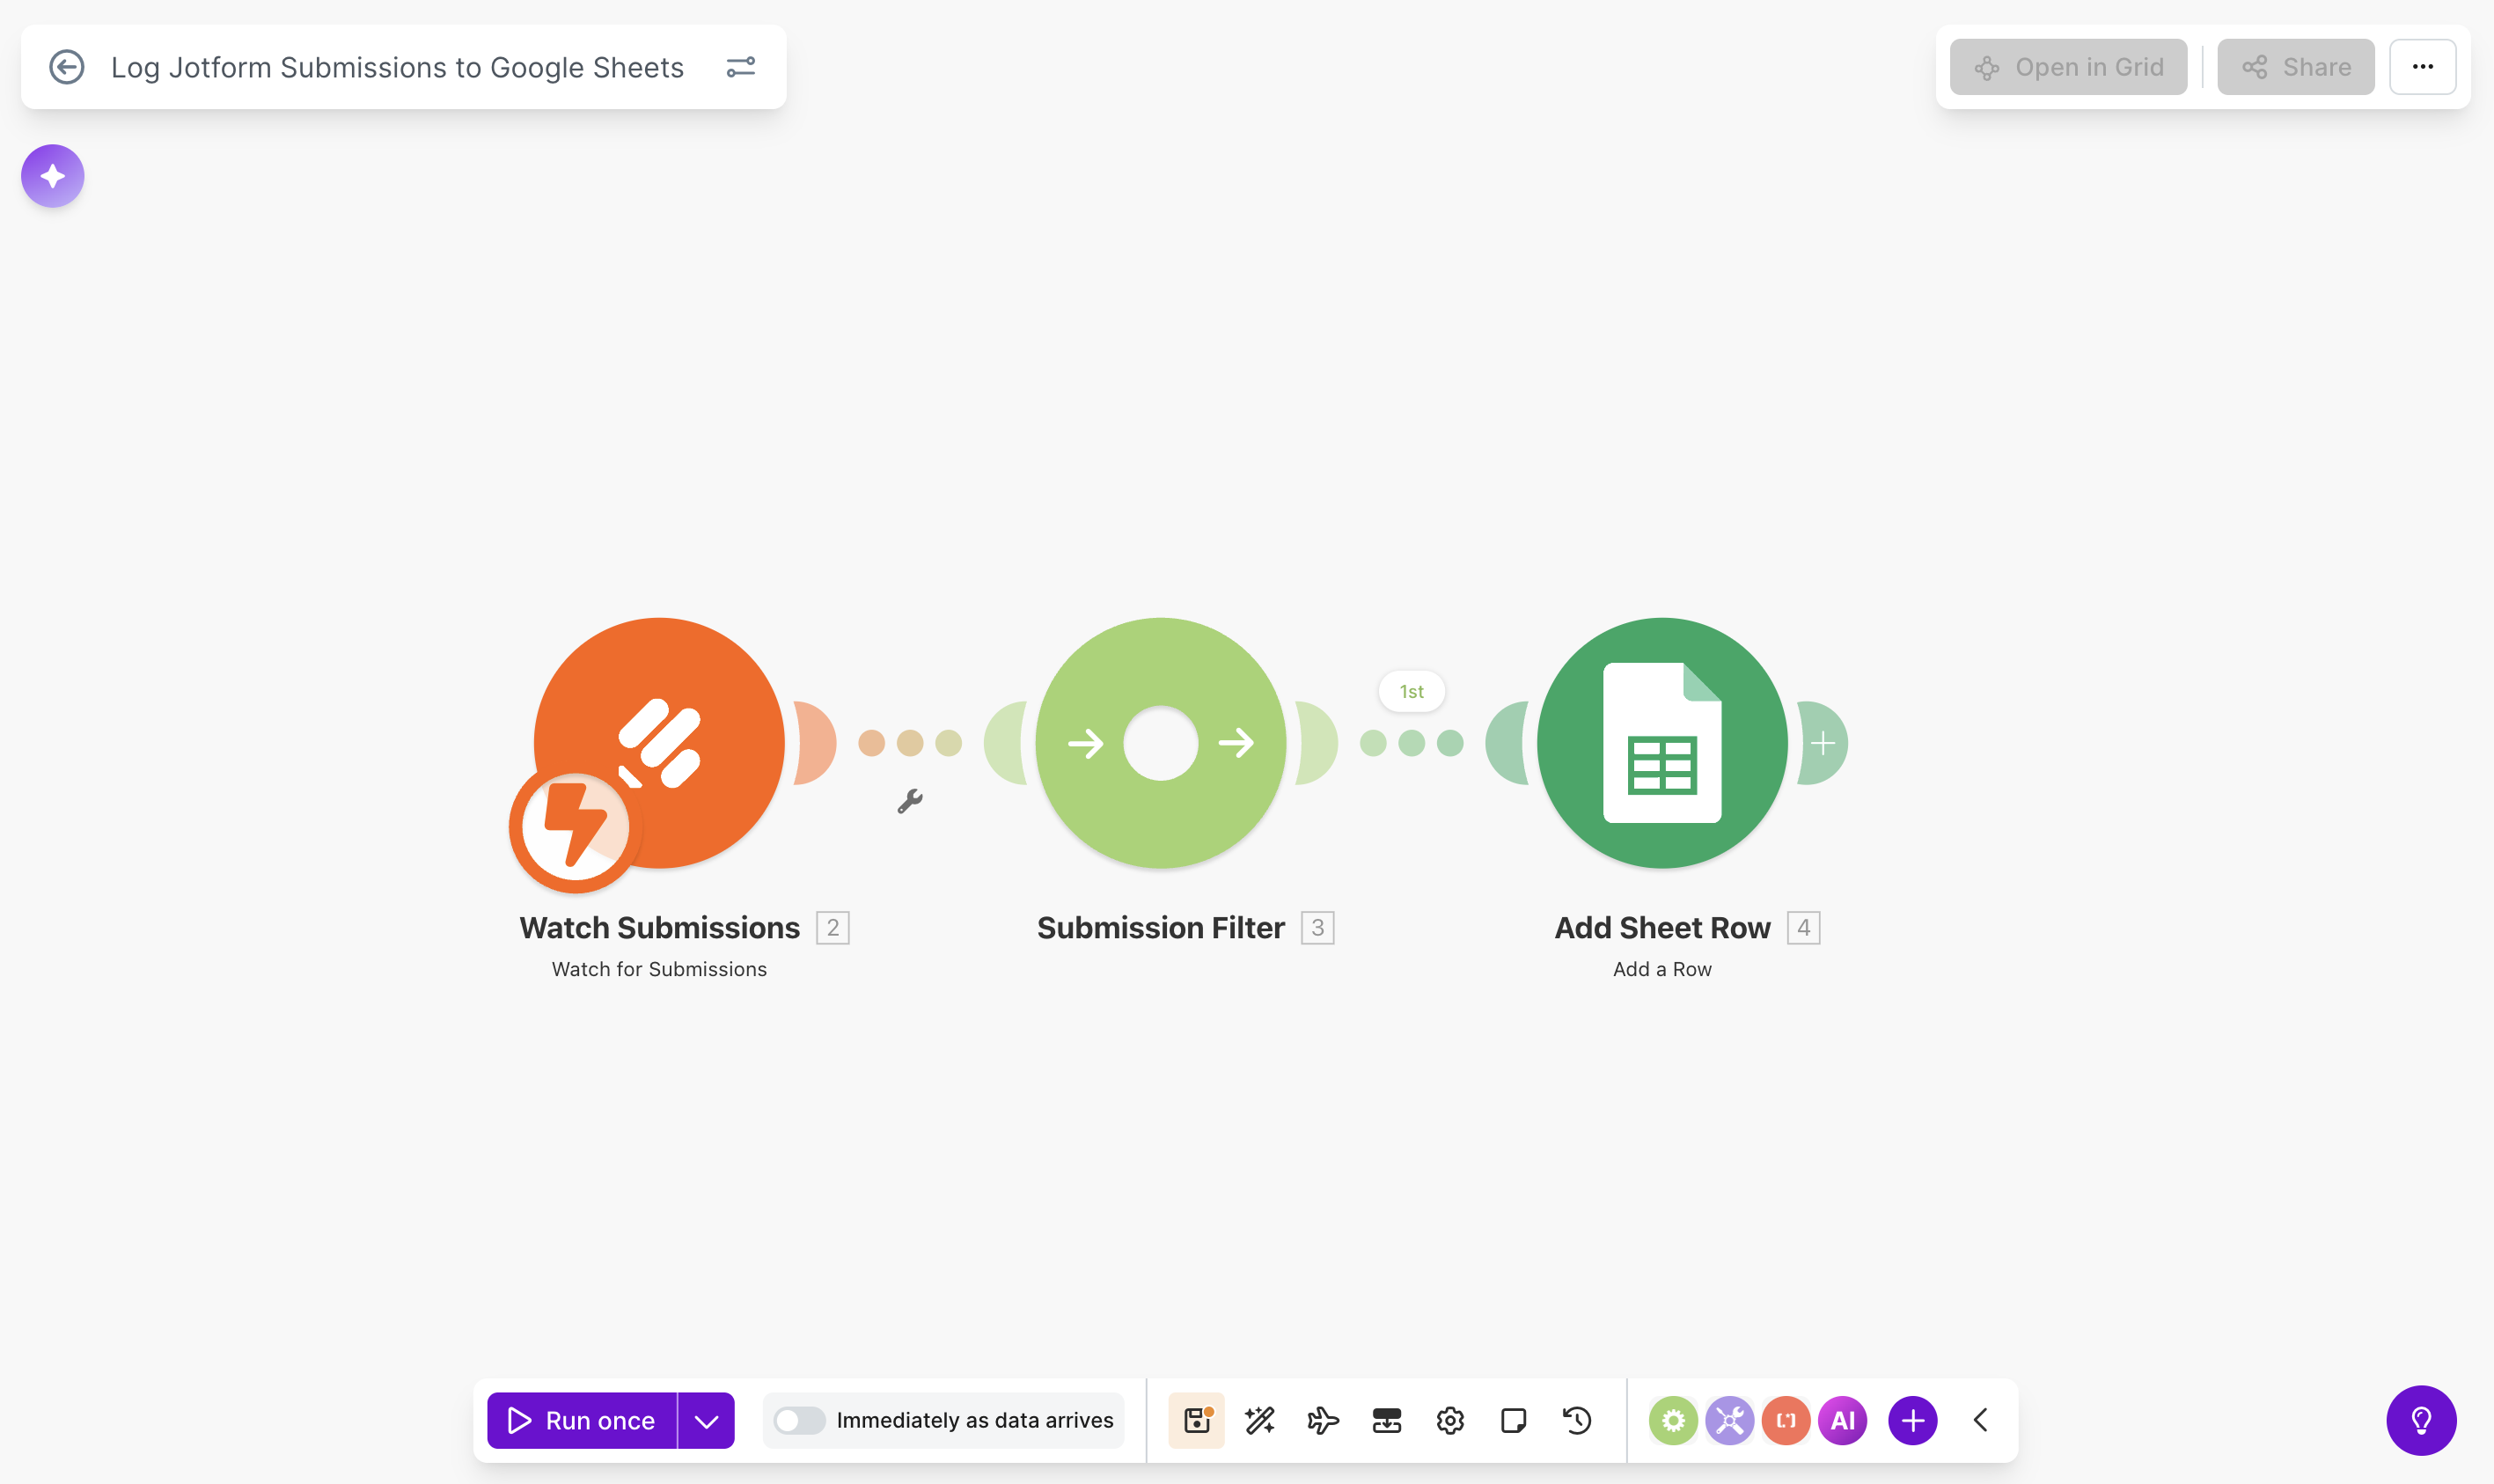Open scenario settings gear in toolbar
The image size is (2494, 1484).
1450,1420
